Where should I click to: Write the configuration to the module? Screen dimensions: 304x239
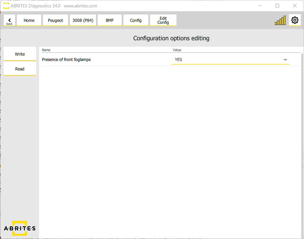[20, 54]
